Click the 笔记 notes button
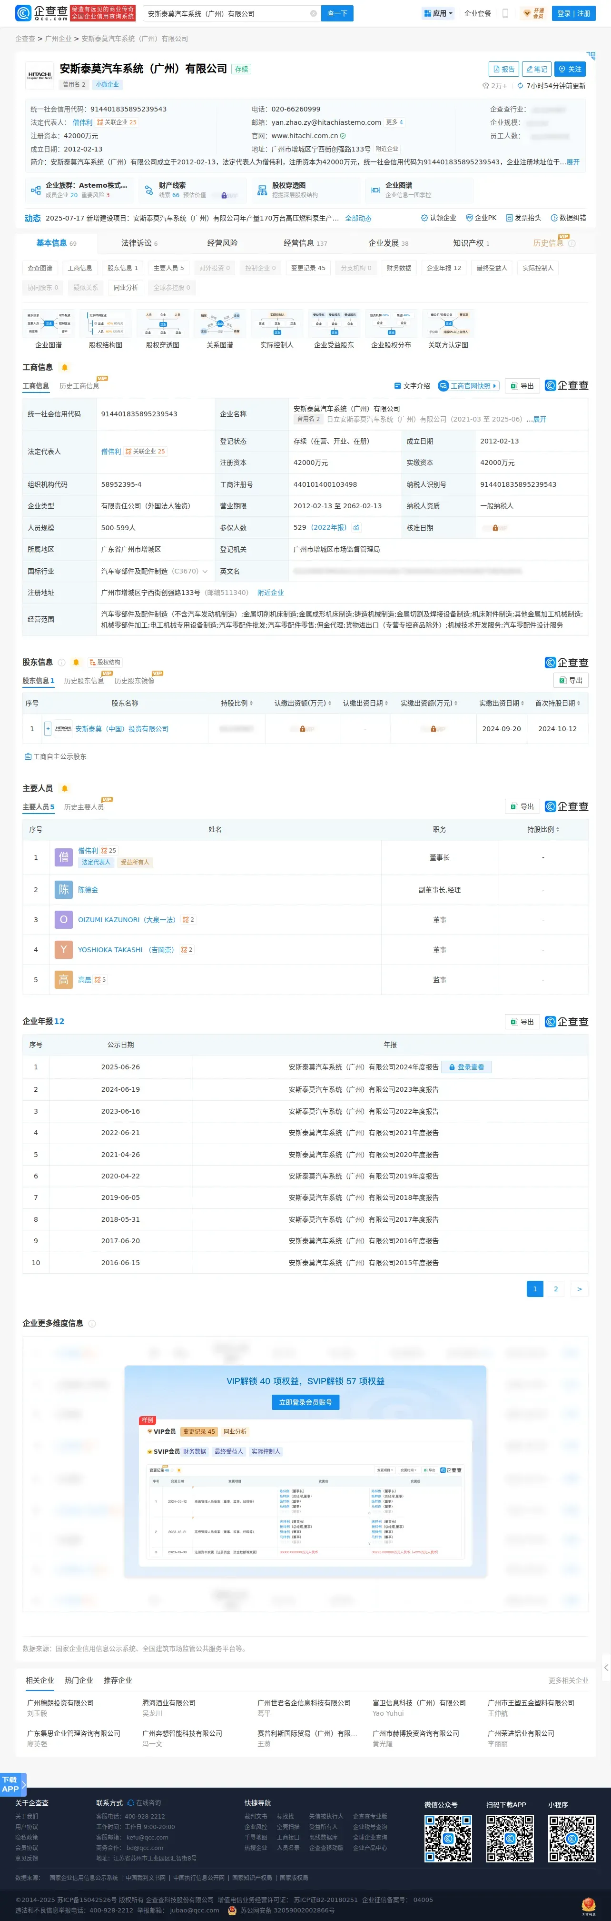 (x=536, y=70)
